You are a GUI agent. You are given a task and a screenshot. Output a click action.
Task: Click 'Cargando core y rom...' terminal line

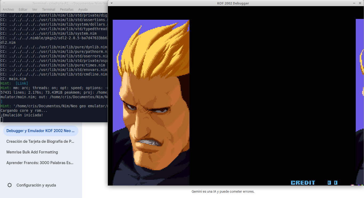click(24, 110)
